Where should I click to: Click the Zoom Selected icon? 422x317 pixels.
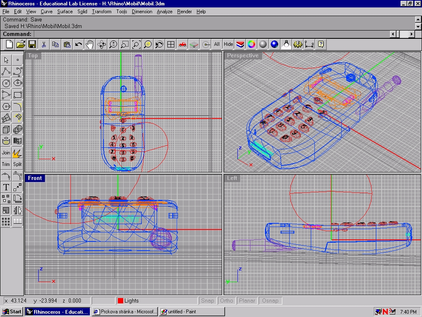point(148,45)
